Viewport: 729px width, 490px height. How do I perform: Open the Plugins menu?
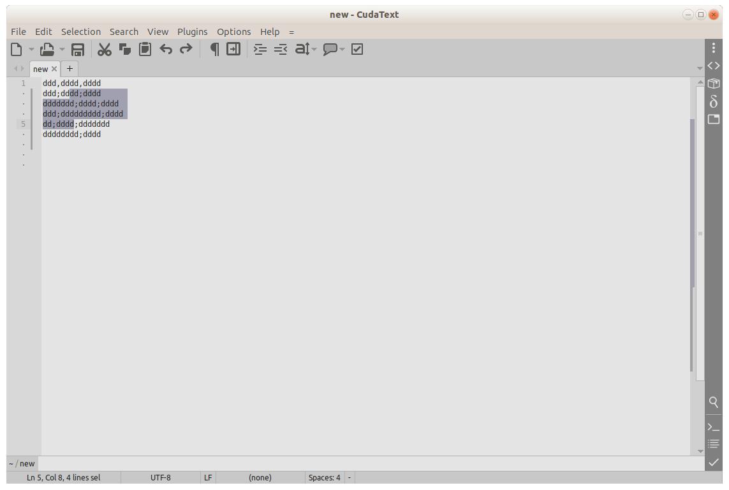tap(192, 32)
